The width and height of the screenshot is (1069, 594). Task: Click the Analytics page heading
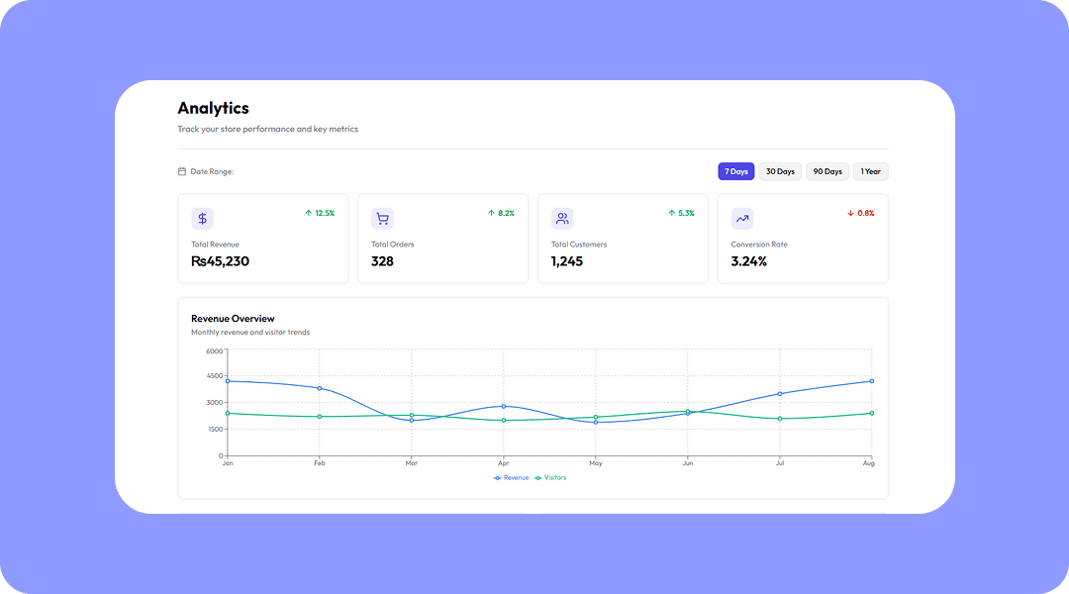coord(212,108)
